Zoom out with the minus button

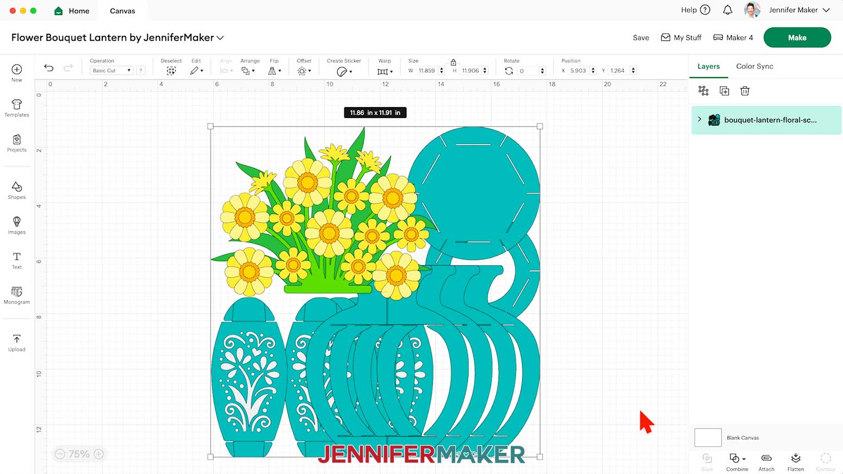60,454
